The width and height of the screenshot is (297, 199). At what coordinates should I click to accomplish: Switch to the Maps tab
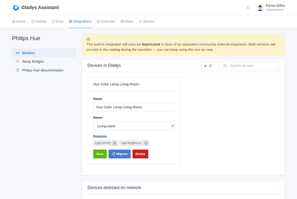click(x=127, y=21)
